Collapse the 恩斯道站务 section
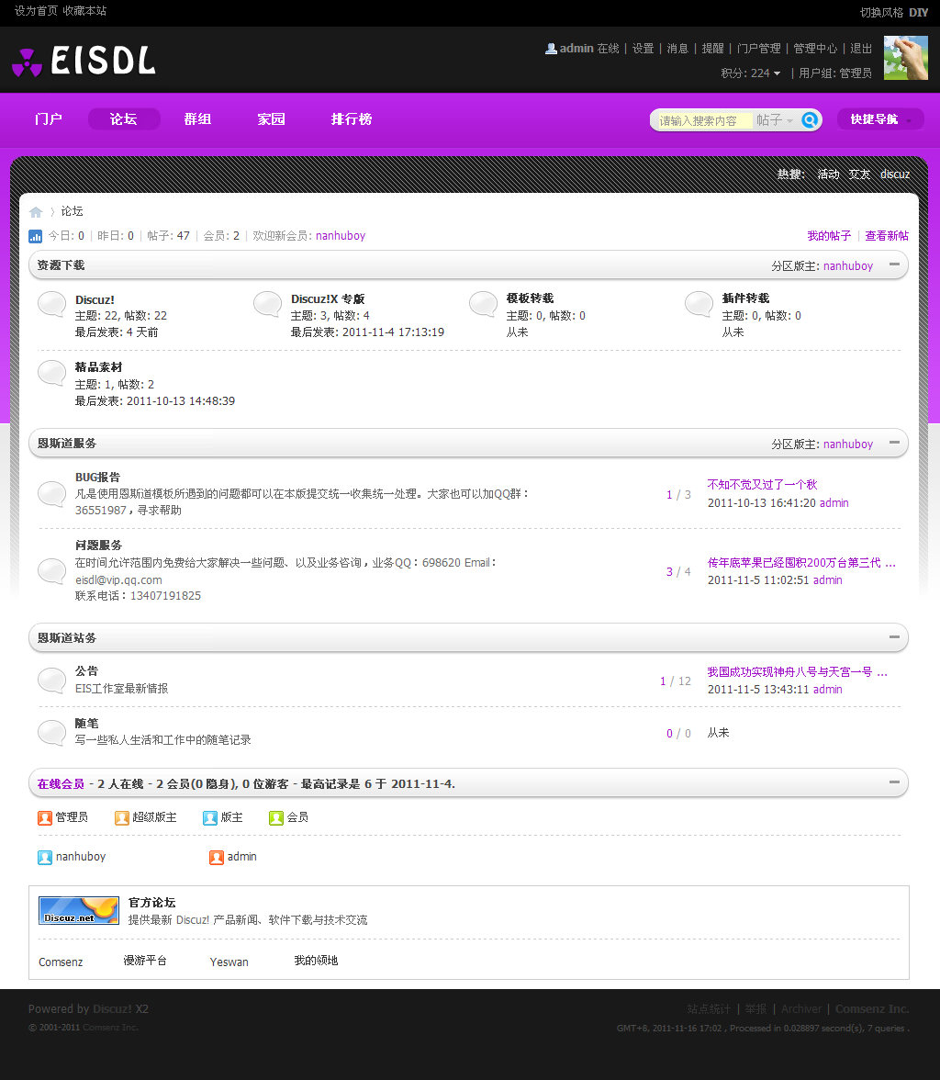 [894, 637]
